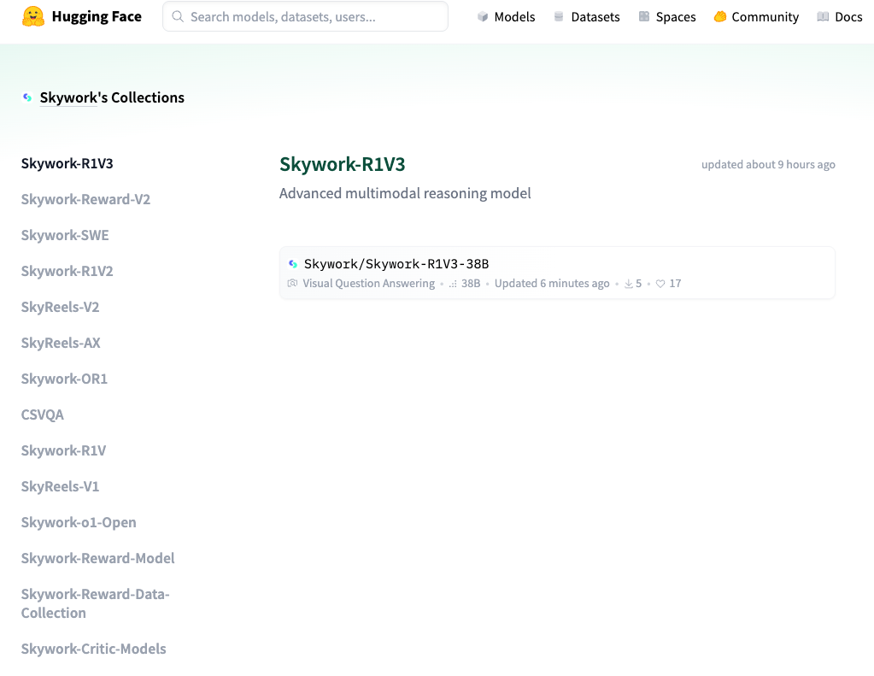
Task: Open the Skywork-o1-Open collection
Action: click(x=79, y=522)
